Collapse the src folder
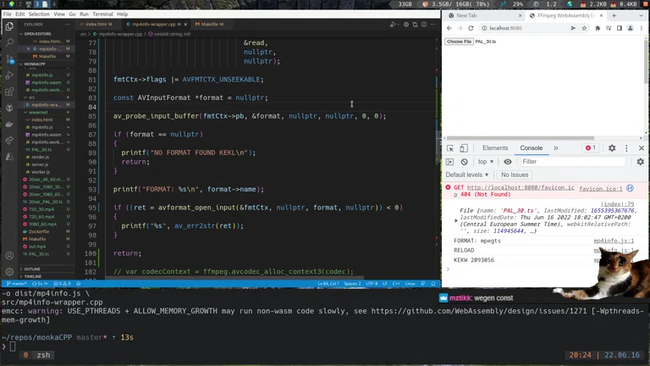 coord(31,97)
